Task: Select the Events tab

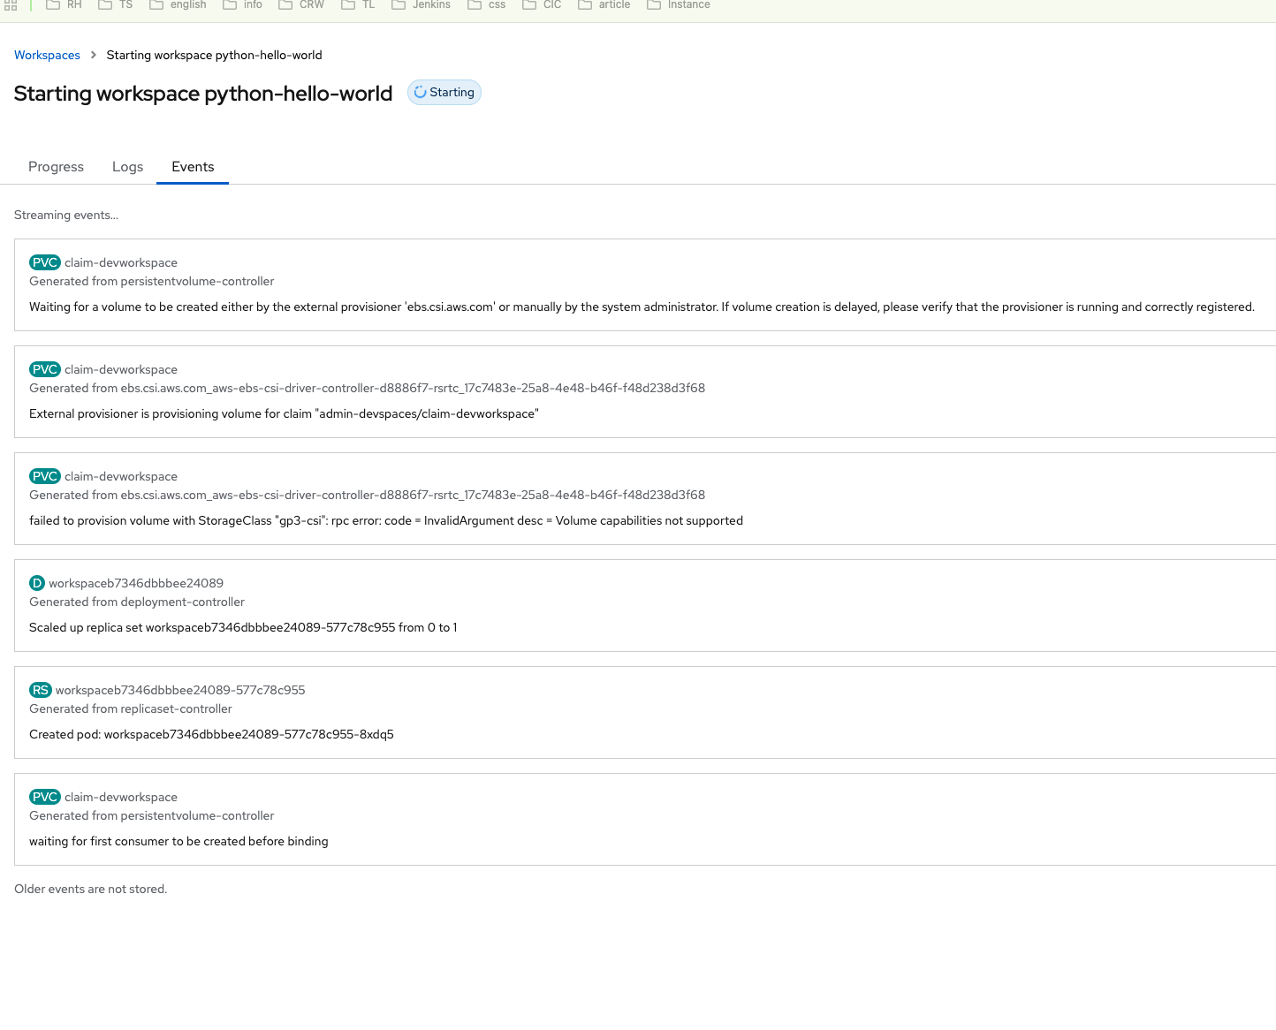Action: click(193, 167)
